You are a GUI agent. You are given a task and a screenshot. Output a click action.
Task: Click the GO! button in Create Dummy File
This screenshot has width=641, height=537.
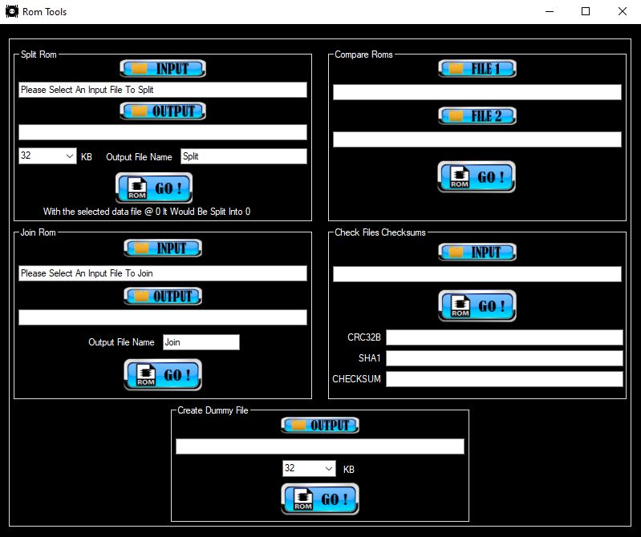click(319, 499)
